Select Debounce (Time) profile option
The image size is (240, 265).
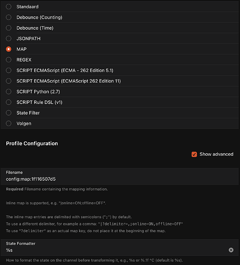tap(8, 28)
